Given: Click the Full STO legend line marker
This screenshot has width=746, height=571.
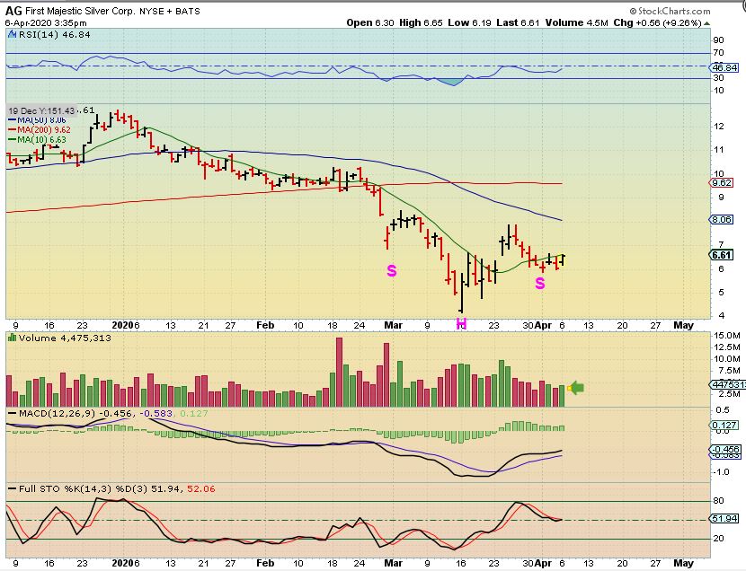Looking at the screenshot, I should coord(13,488).
